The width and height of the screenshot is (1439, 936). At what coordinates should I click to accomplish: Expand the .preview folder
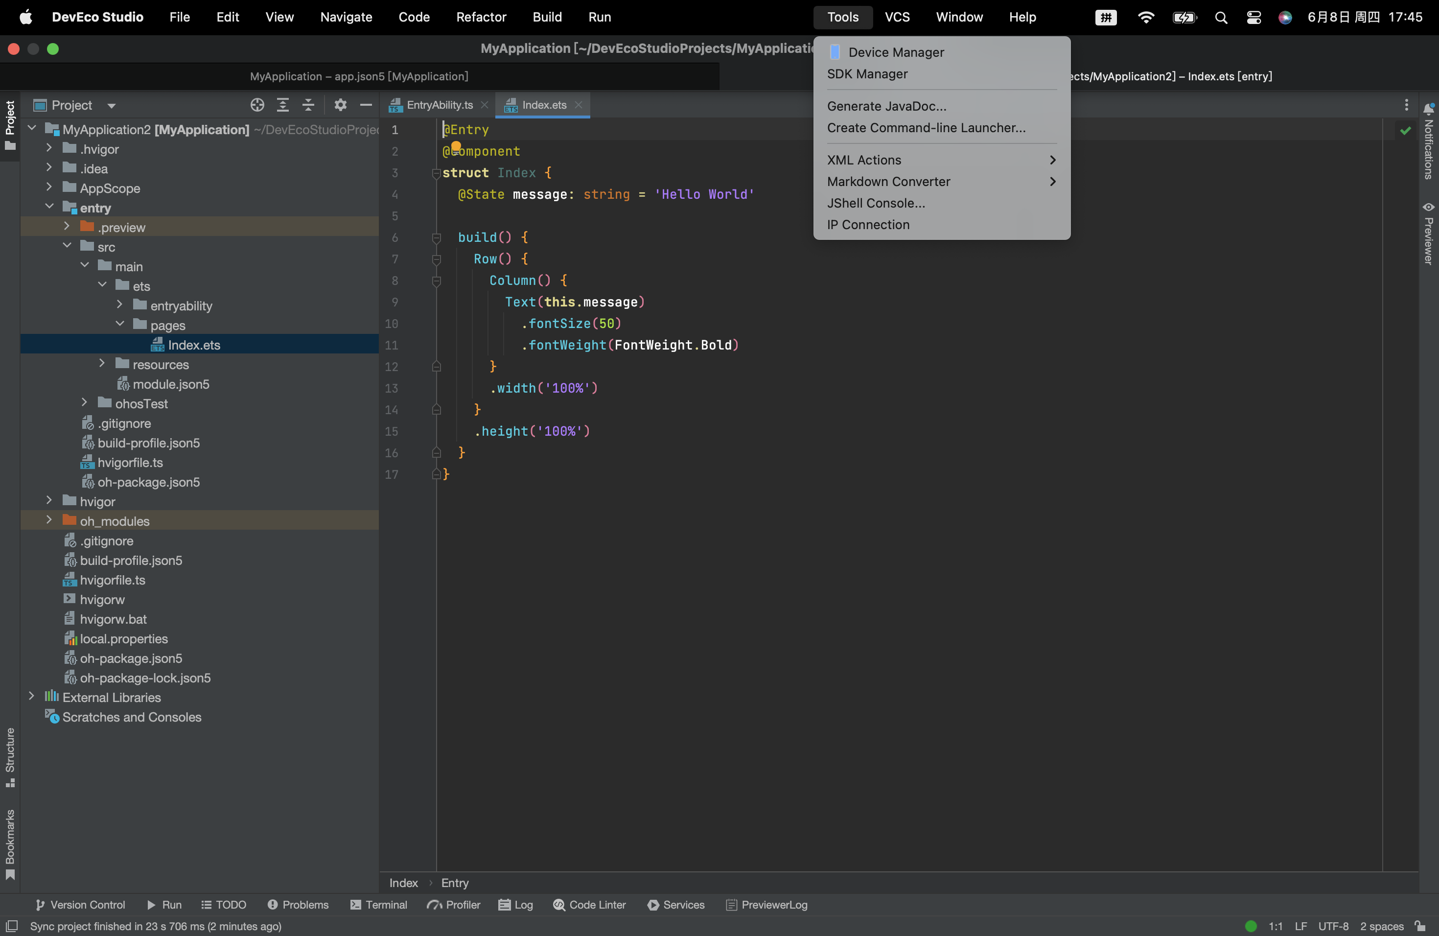[67, 227]
